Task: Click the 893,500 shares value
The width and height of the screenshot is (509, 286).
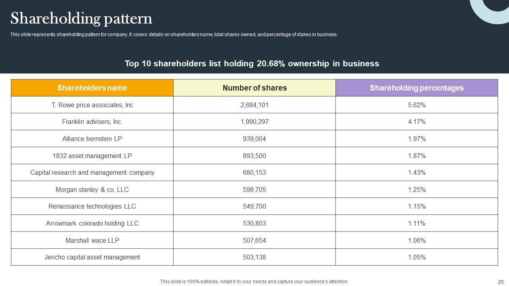Action: (x=254, y=156)
